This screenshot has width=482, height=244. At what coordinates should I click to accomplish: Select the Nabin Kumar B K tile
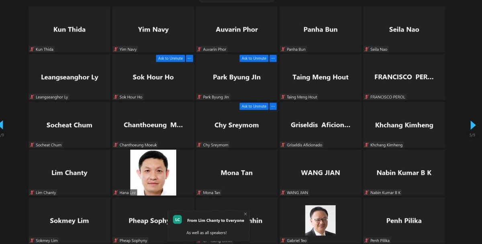(x=404, y=173)
